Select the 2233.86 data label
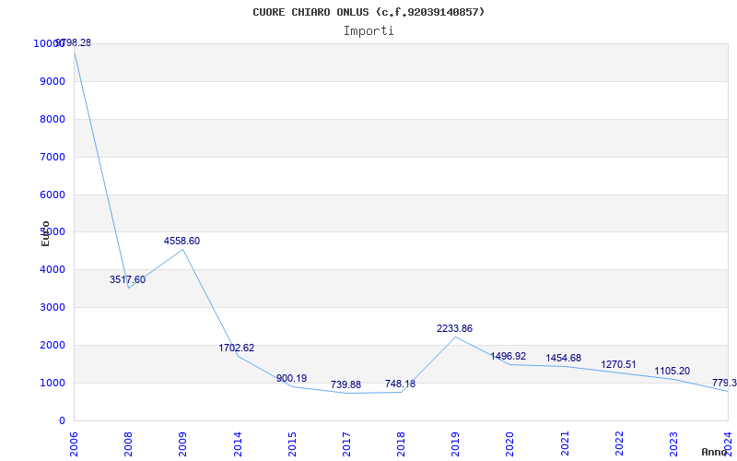 click(454, 328)
